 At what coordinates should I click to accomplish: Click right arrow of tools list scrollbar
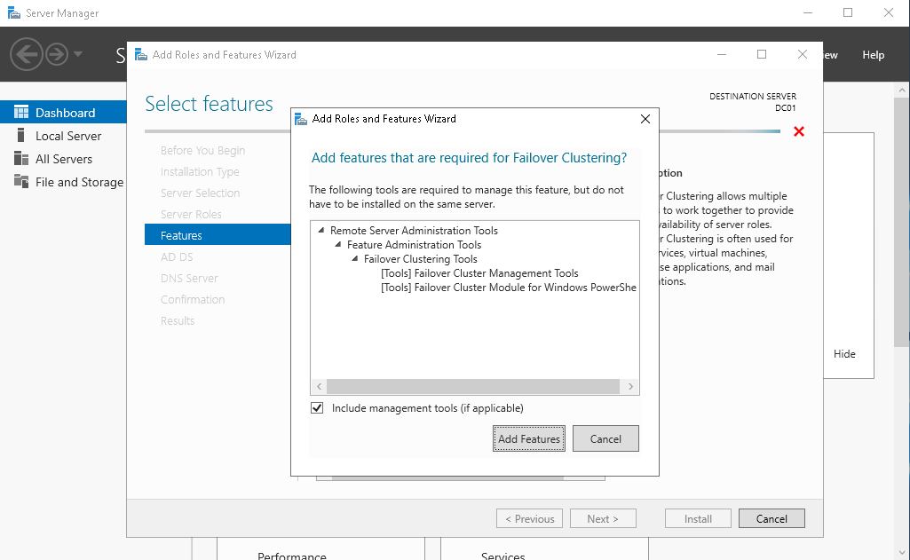coord(631,386)
